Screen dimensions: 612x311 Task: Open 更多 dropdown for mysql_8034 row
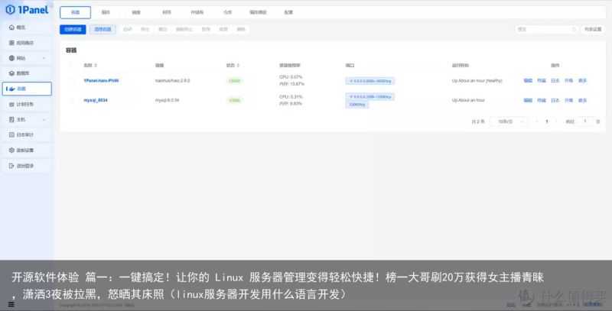click(583, 101)
